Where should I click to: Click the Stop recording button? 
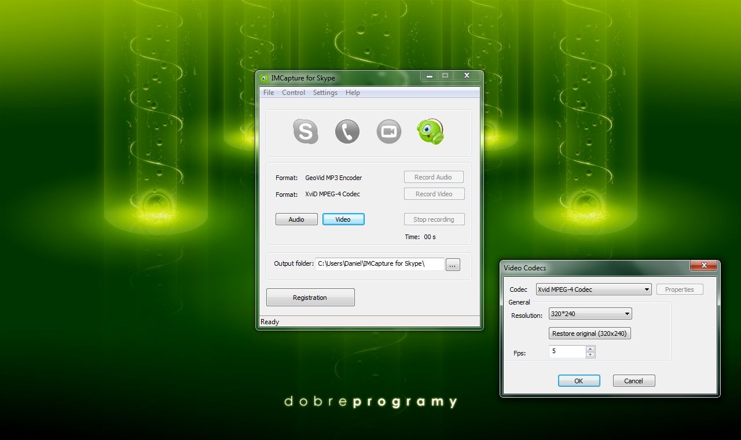point(434,219)
